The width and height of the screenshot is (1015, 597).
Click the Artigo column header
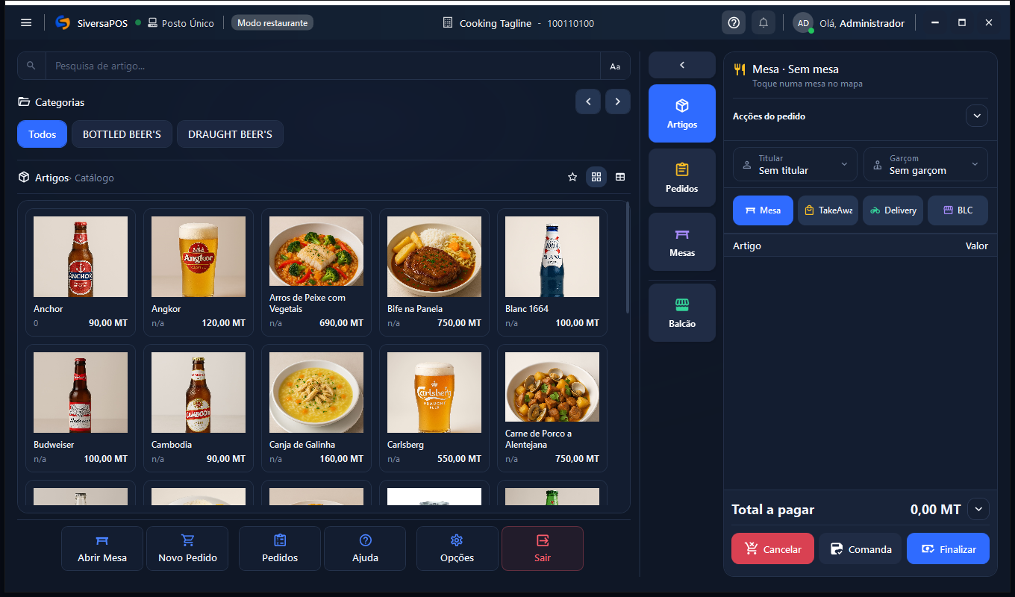747,246
